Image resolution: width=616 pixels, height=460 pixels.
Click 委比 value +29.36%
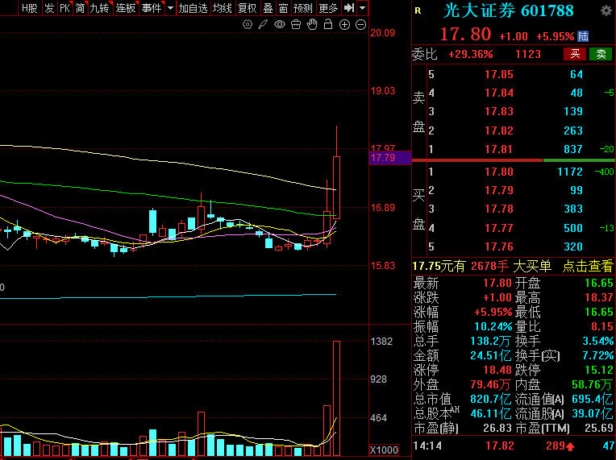[x=471, y=54]
